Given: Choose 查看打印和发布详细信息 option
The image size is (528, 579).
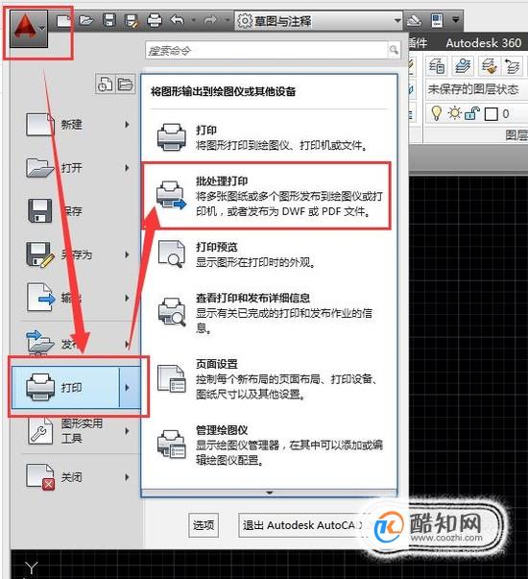Looking at the screenshot, I should [x=269, y=312].
